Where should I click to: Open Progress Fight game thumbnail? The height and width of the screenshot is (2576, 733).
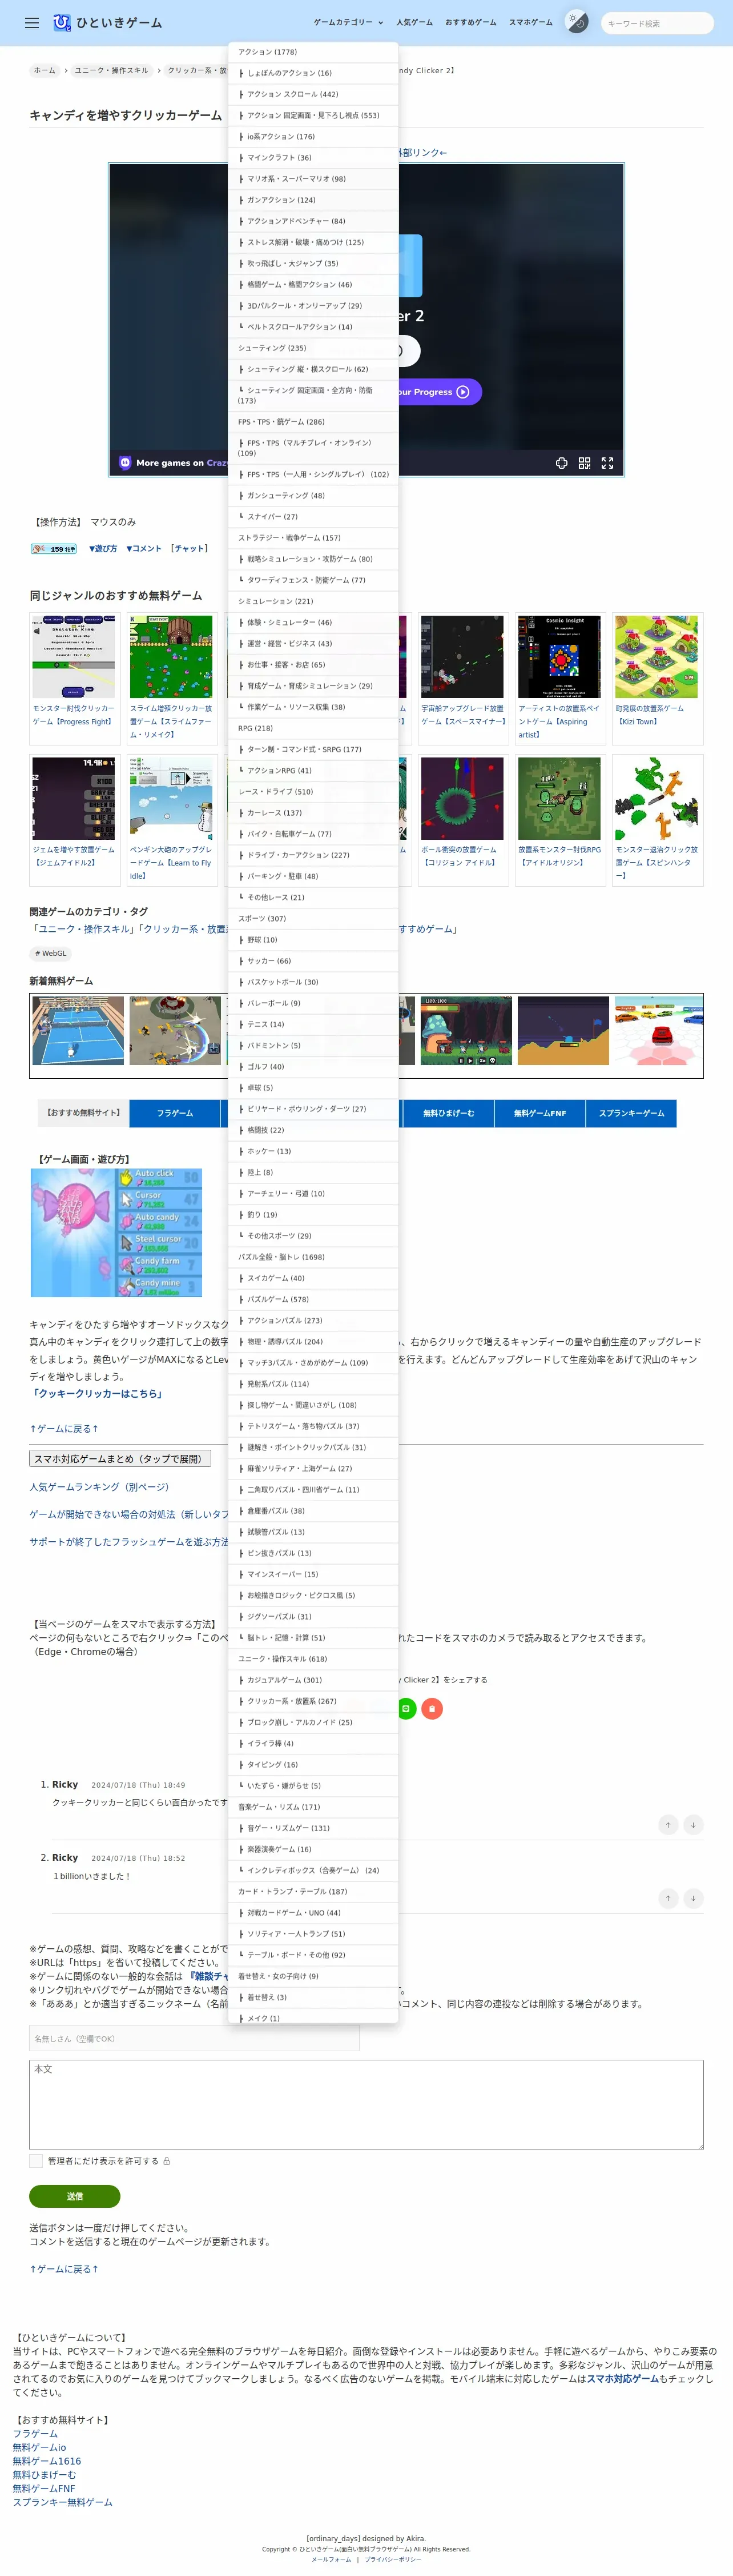(74, 657)
